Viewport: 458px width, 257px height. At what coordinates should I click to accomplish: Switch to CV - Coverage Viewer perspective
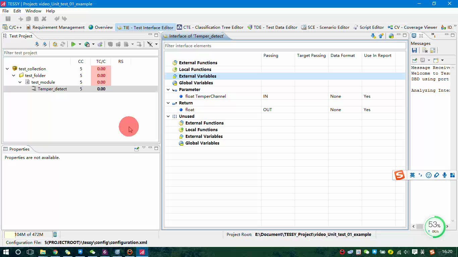412,27
